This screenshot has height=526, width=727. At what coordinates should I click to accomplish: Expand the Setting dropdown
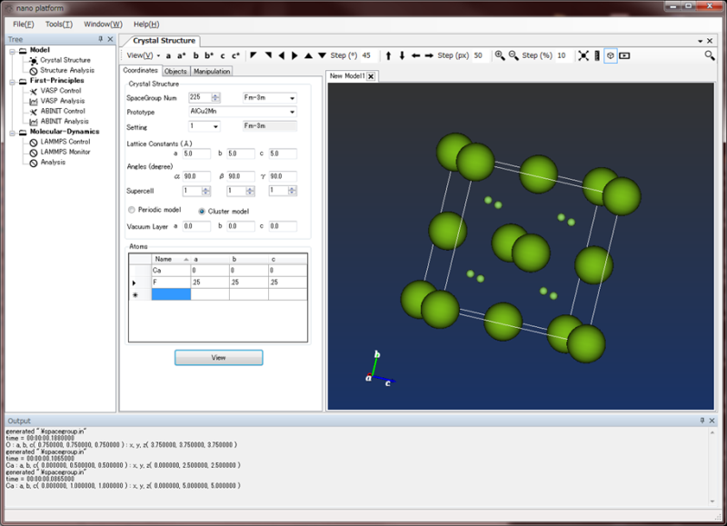204,126
